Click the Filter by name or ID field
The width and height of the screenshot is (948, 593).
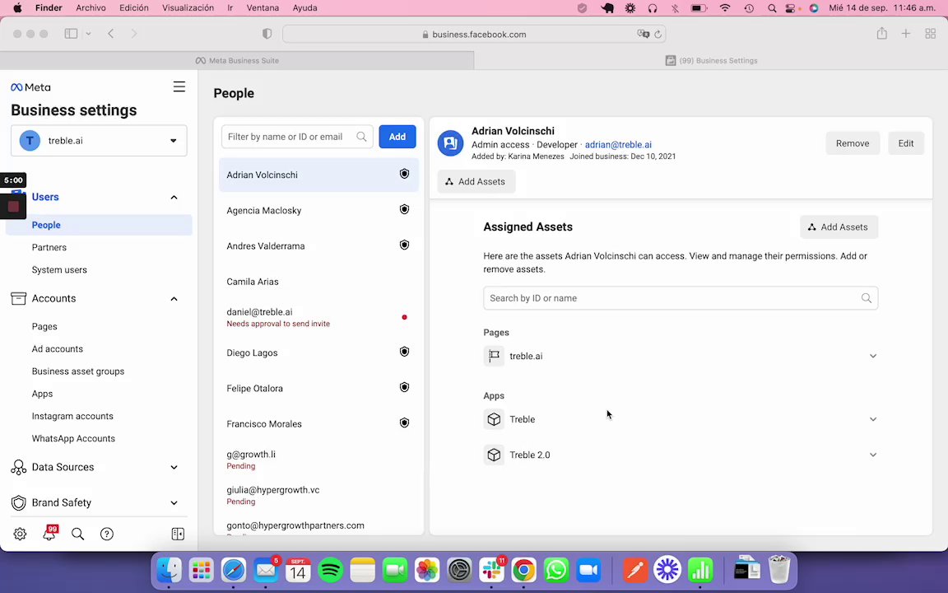coord(297,137)
